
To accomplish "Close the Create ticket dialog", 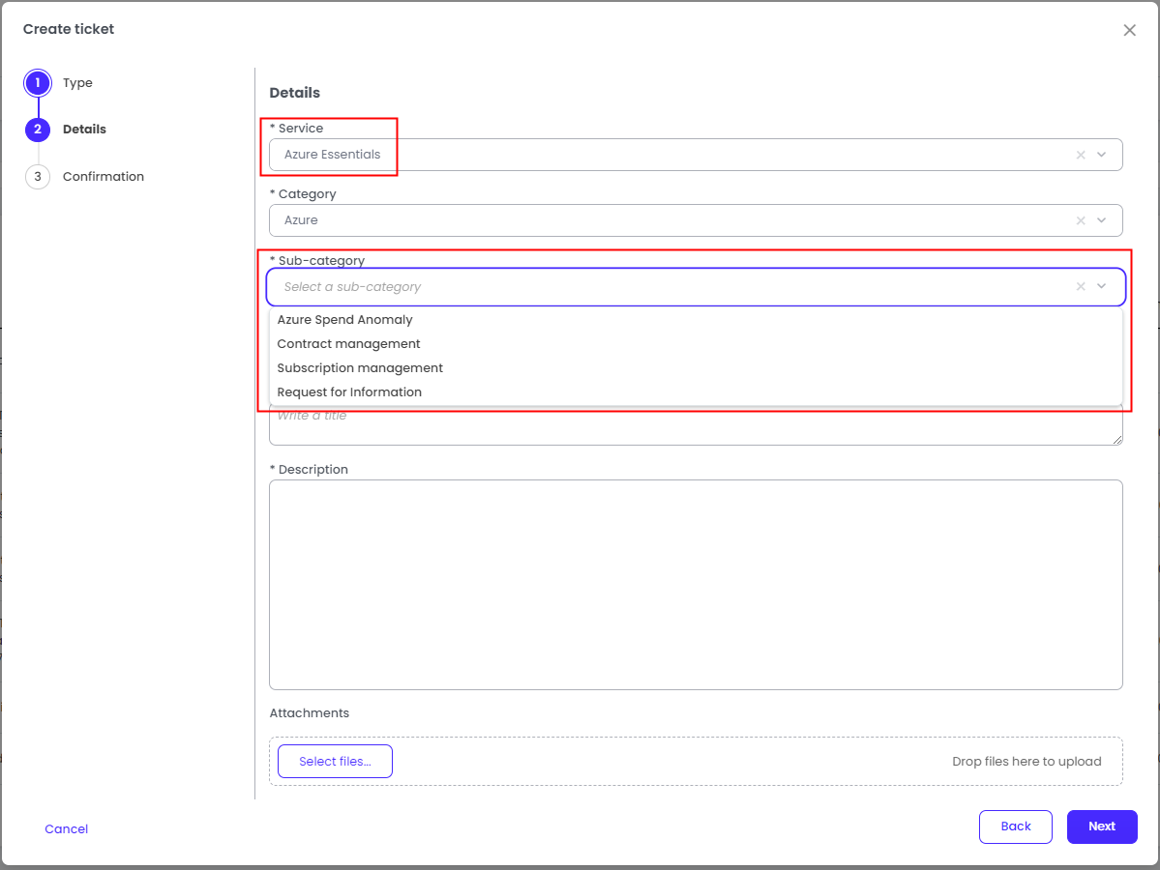I will point(1129,30).
